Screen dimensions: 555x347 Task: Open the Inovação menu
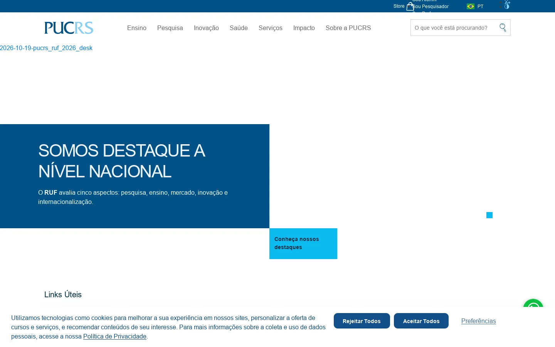pyautogui.click(x=206, y=28)
